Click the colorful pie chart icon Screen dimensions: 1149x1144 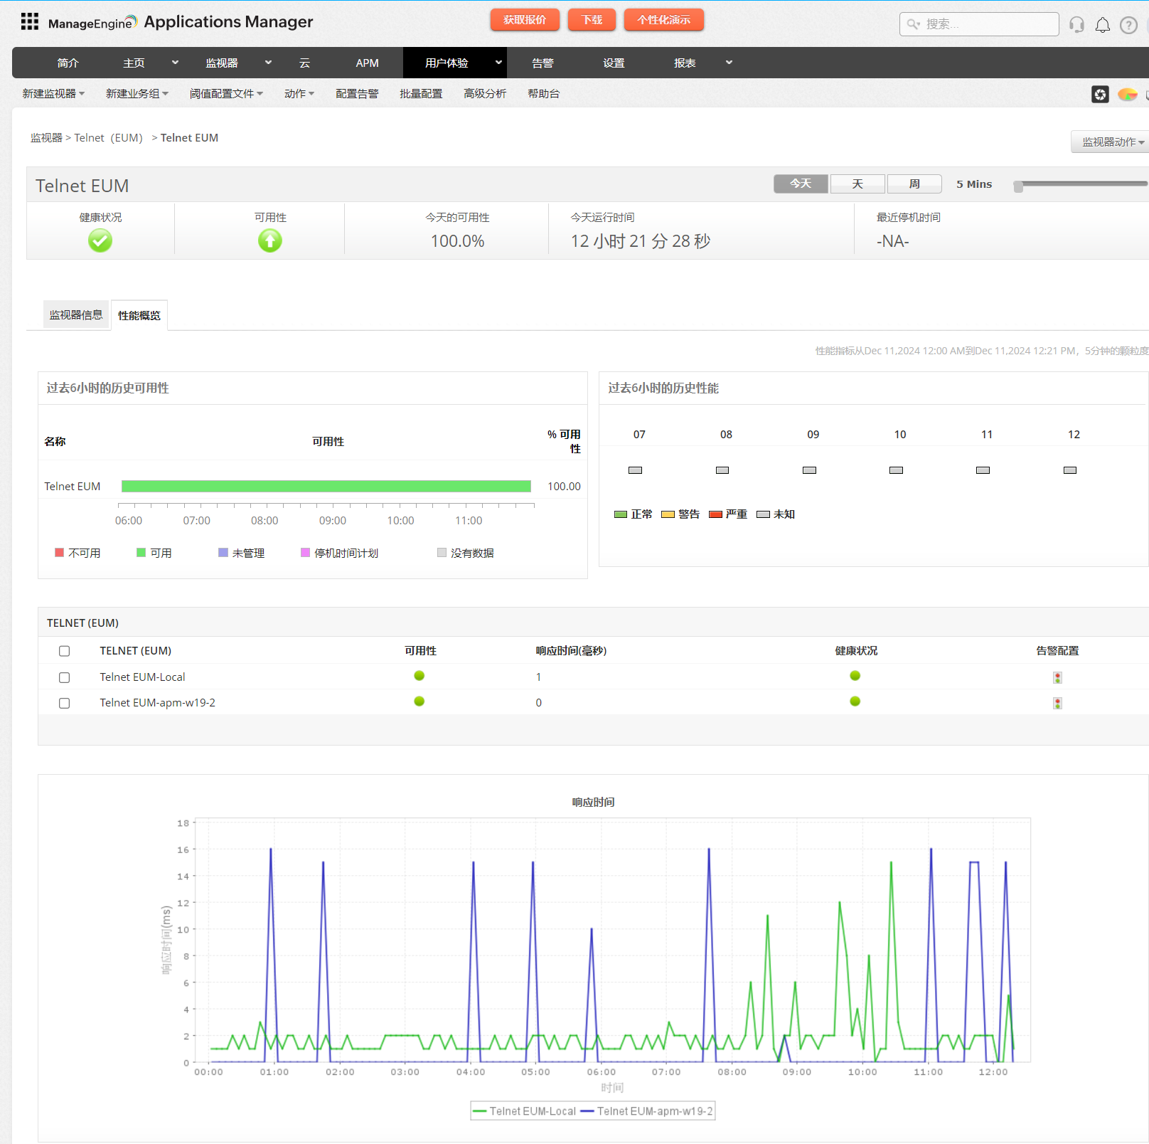pyautogui.click(x=1128, y=94)
